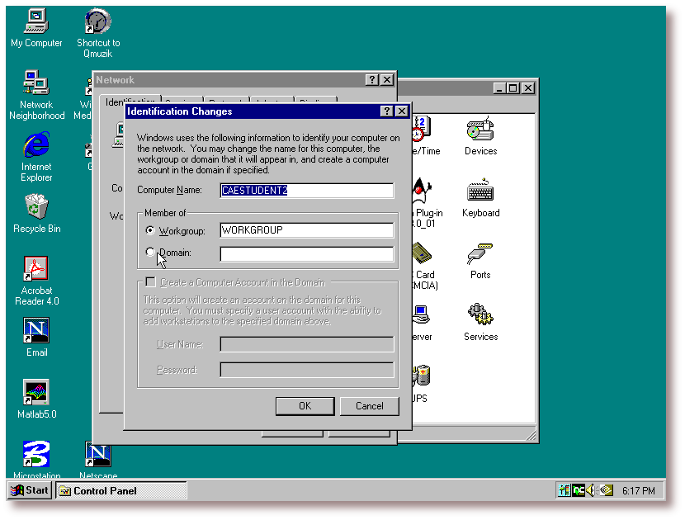Launch the Matlab5.0 shortcut
The height and width of the screenshot is (520, 685).
pyautogui.click(x=36, y=393)
